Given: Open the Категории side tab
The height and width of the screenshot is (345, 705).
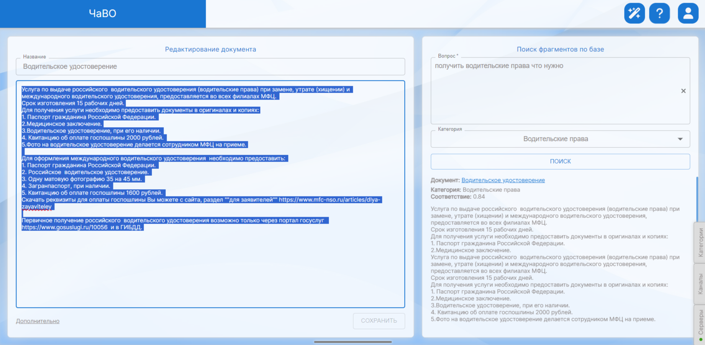Looking at the screenshot, I should coord(700,242).
